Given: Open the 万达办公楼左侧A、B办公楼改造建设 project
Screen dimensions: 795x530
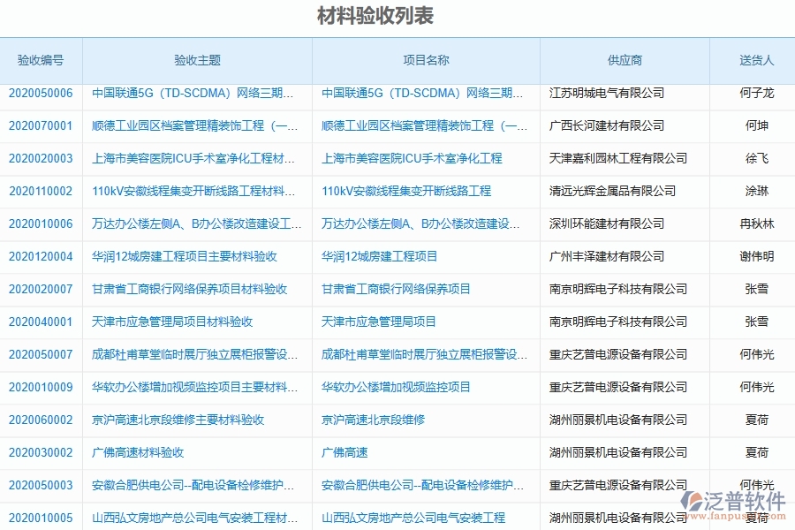Looking at the screenshot, I should [420, 224].
